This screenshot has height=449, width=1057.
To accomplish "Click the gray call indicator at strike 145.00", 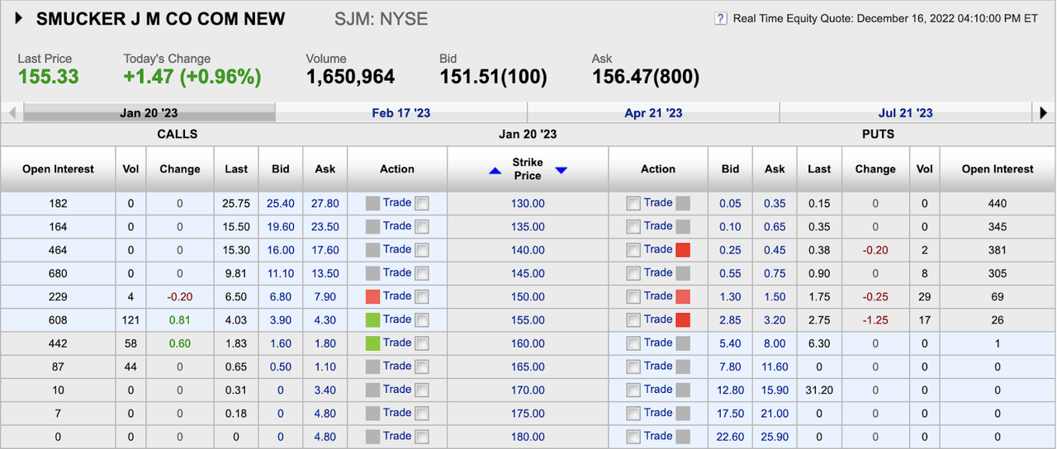I will point(372,273).
